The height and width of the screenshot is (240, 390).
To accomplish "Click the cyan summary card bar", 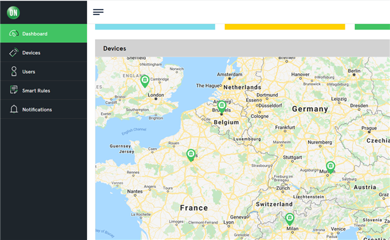I will 155,27.
